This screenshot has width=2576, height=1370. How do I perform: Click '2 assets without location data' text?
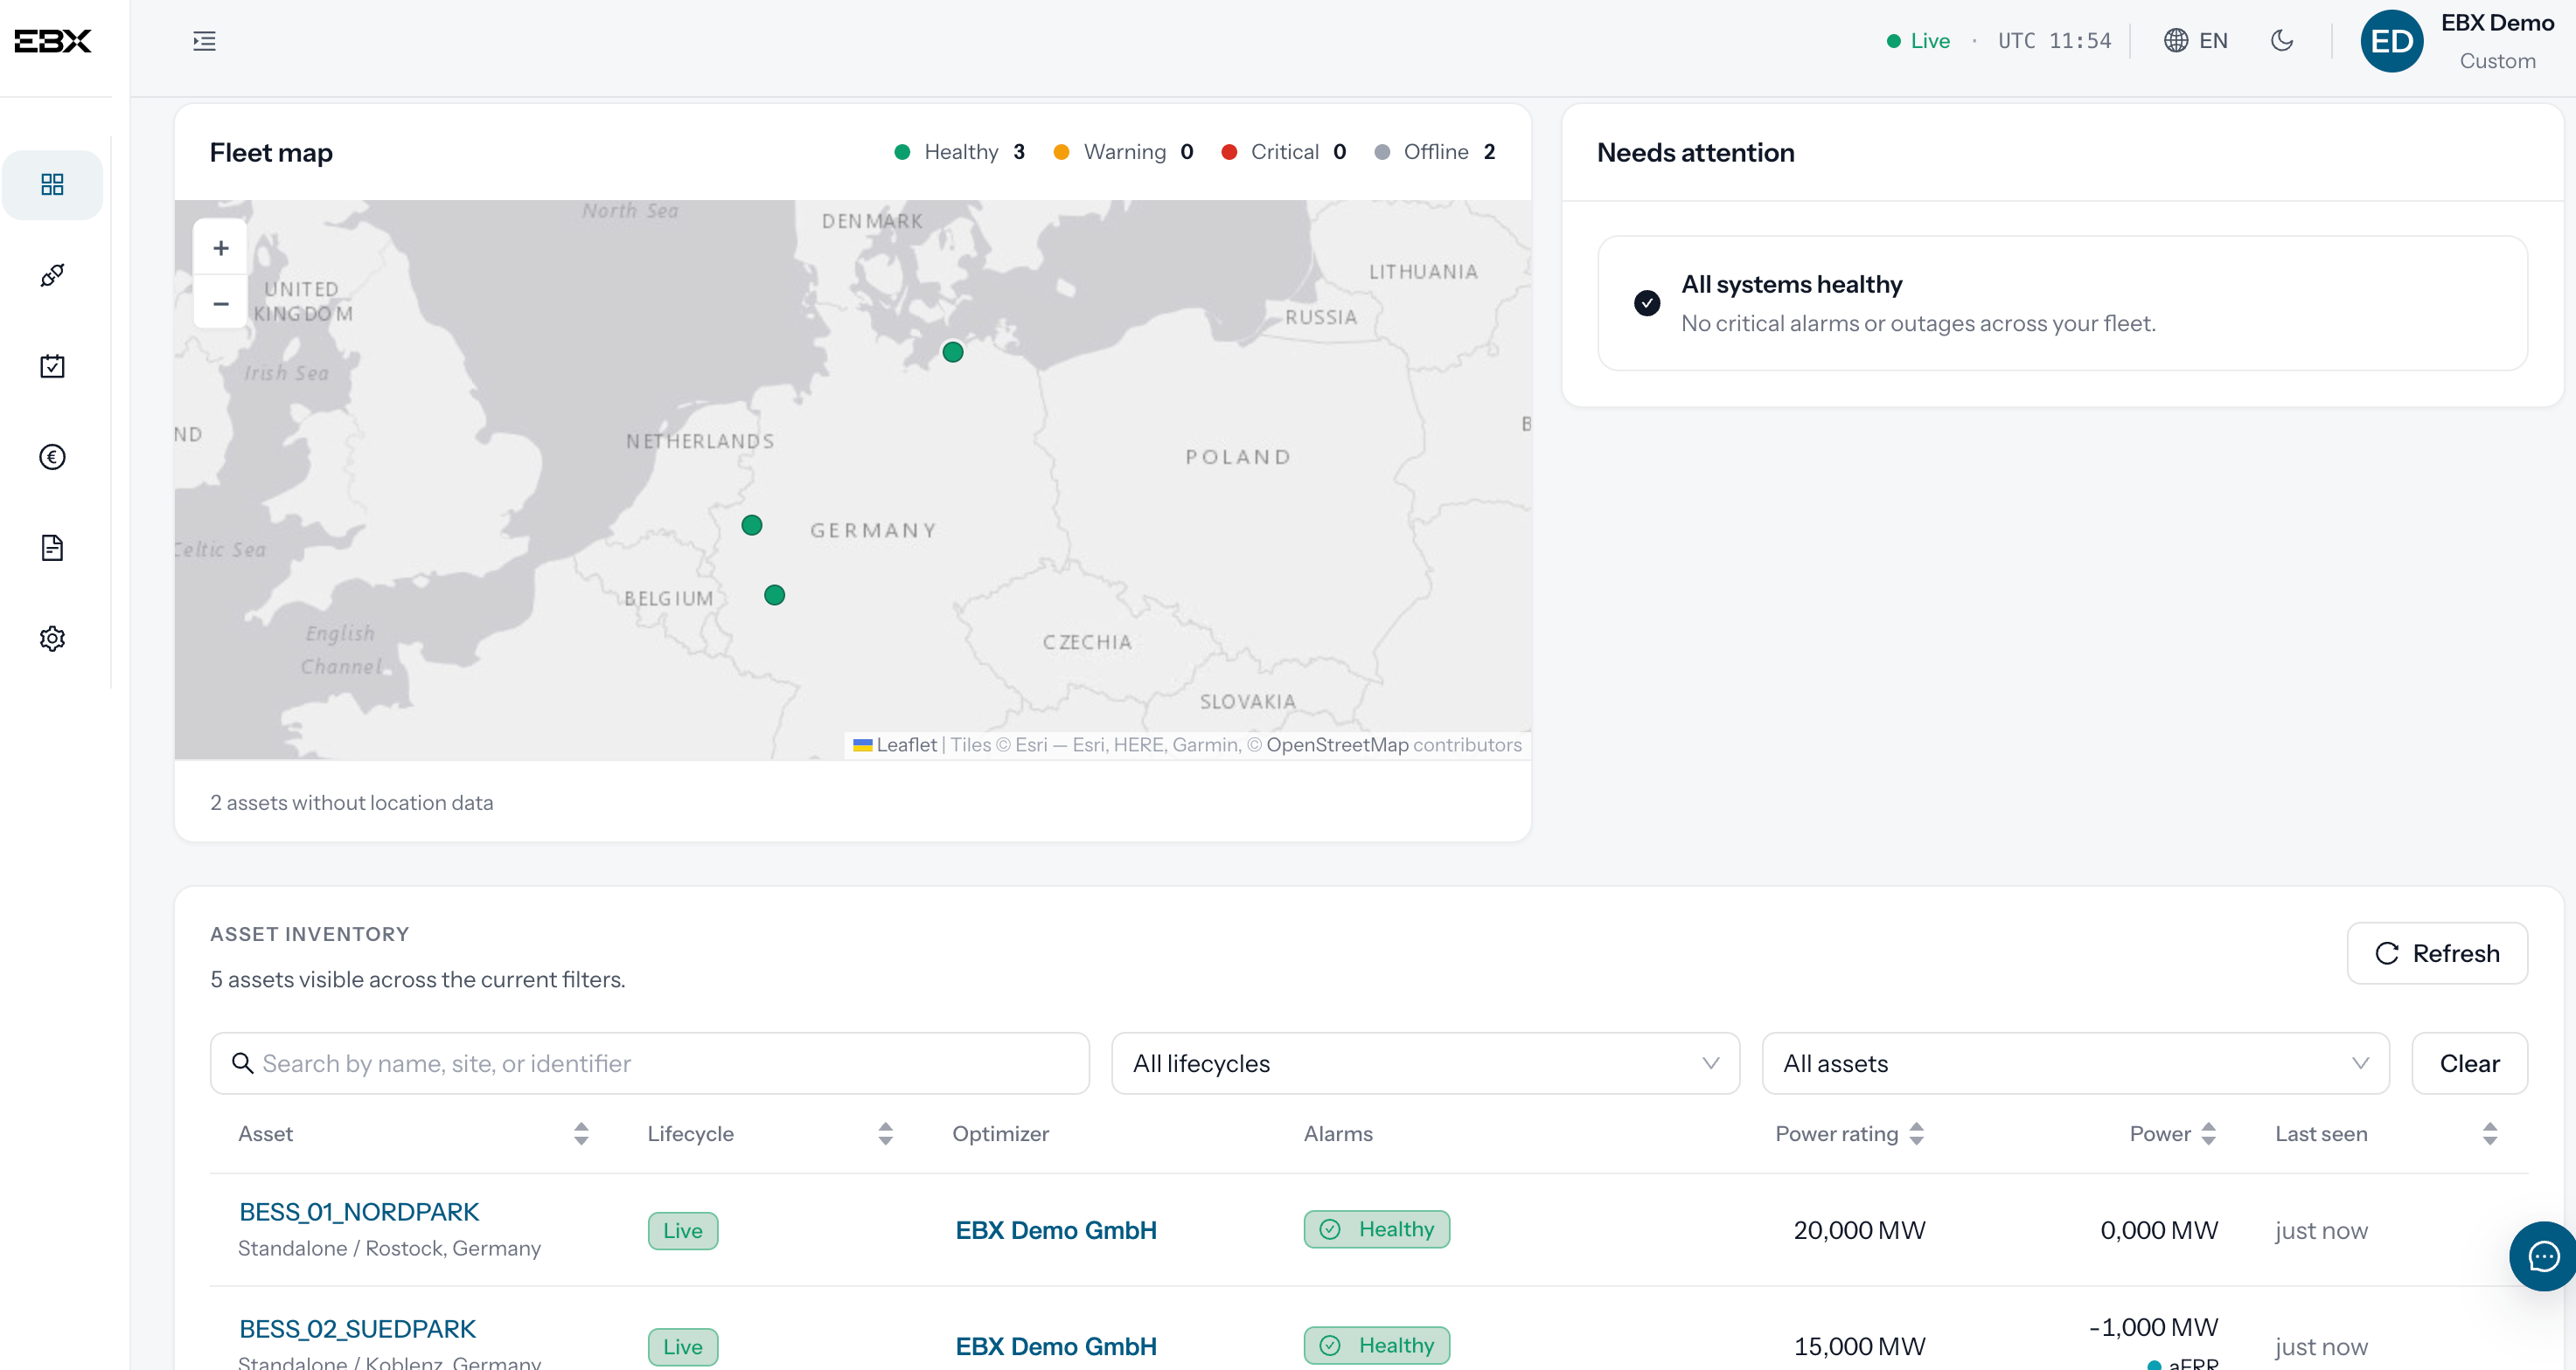pos(352,802)
